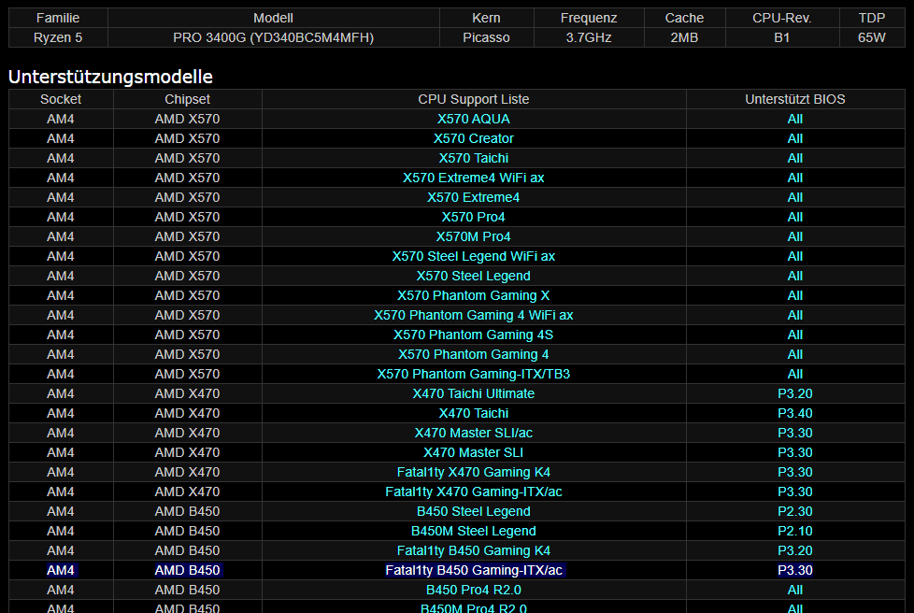Open X570 Phantom Gaming 4 WiFi ax
This screenshot has width=914, height=613.
tap(473, 315)
